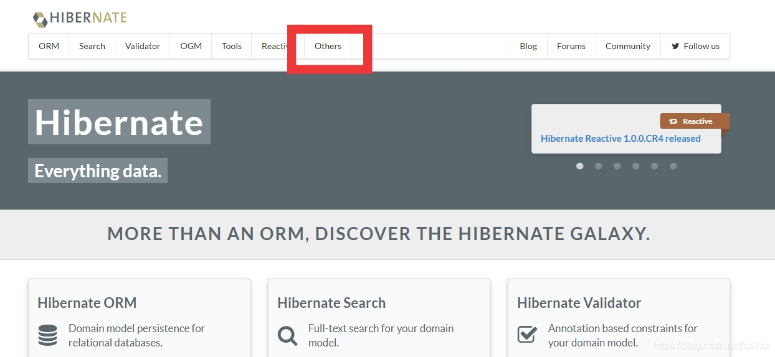Go to the Community page
The height and width of the screenshot is (357, 775).
pyautogui.click(x=628, y=46)
